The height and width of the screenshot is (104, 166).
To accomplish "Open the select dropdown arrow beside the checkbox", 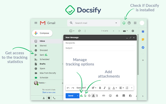I will (x=74, y=31).
